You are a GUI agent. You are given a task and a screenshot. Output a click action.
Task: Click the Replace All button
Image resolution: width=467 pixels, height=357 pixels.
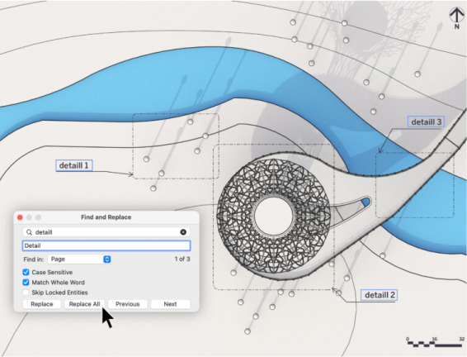(x=84, y=304)
